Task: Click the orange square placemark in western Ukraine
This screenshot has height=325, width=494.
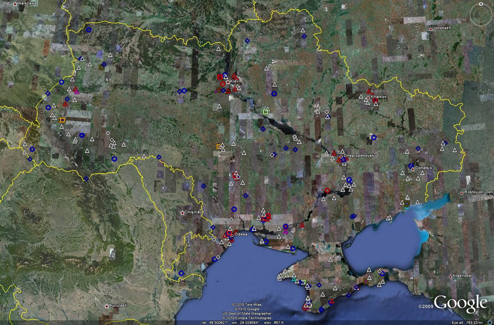Action: (x=62, y=120)
